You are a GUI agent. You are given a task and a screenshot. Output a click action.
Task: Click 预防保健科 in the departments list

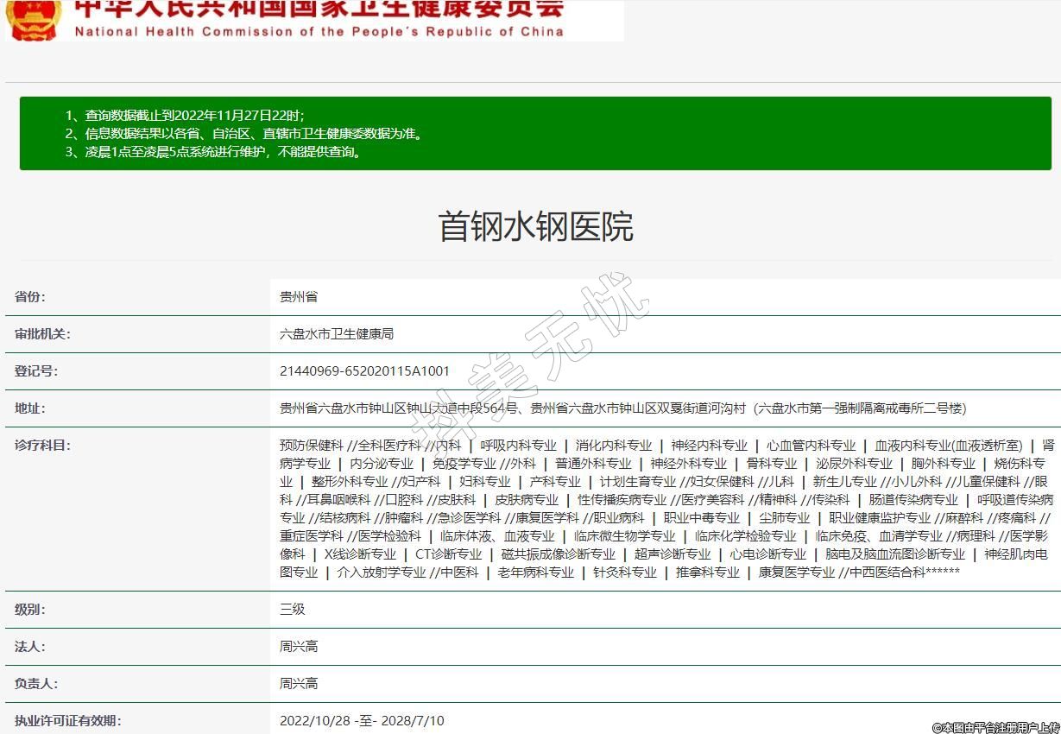(x=311, y=446)
